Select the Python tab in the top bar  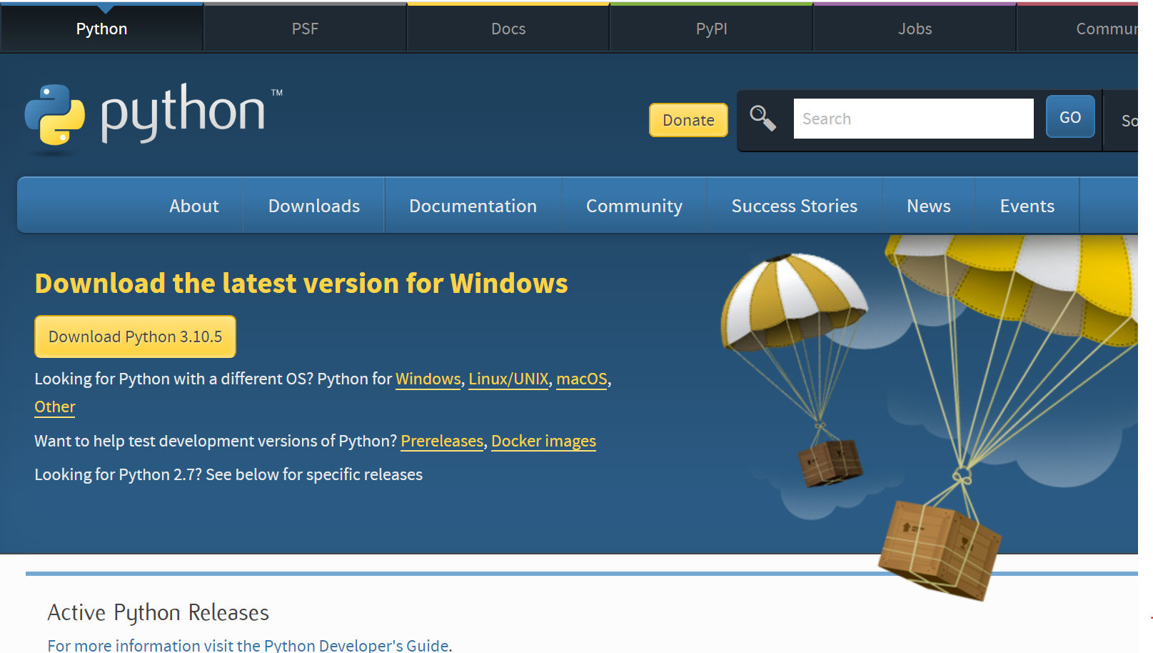coord(101,29)
